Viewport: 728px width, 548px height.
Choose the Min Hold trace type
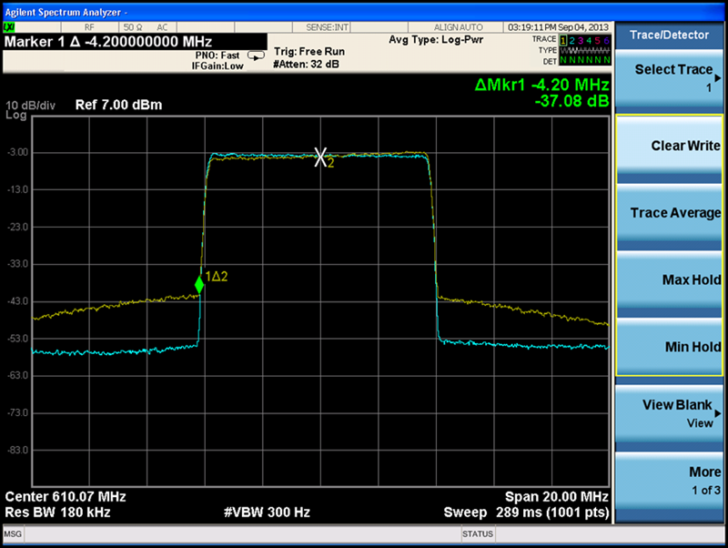[x=669, y=347]
